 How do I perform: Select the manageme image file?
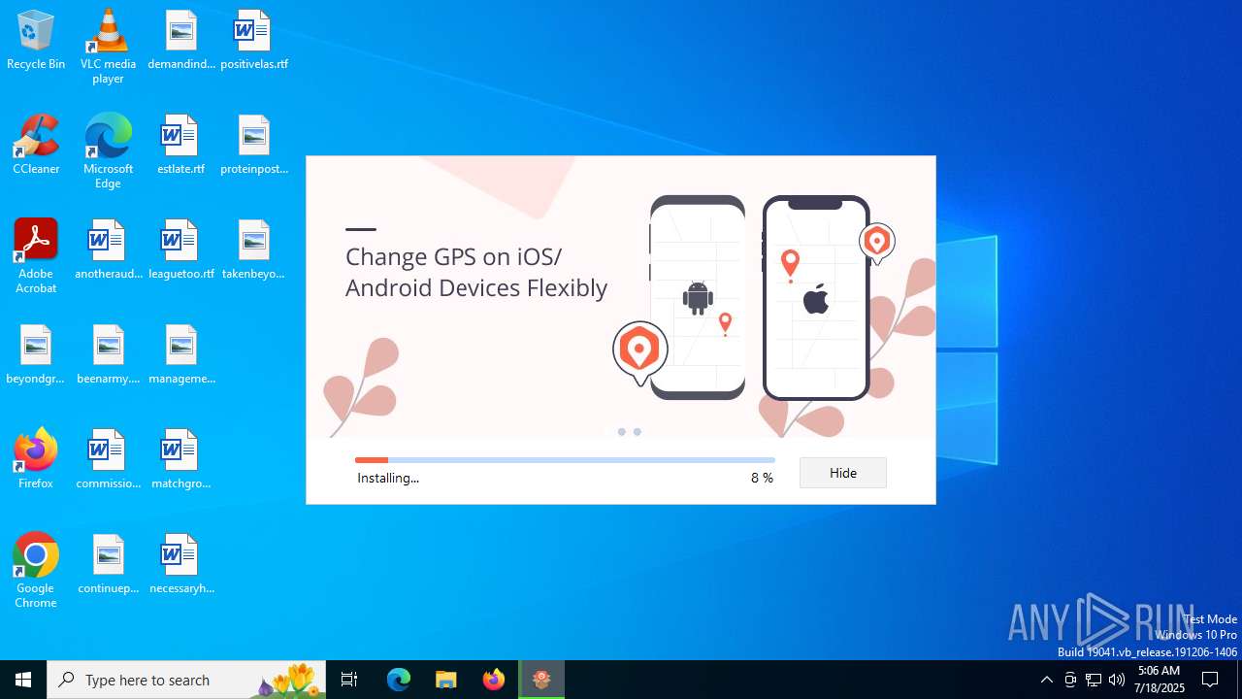pyautogui.click(x=181, y=355)
